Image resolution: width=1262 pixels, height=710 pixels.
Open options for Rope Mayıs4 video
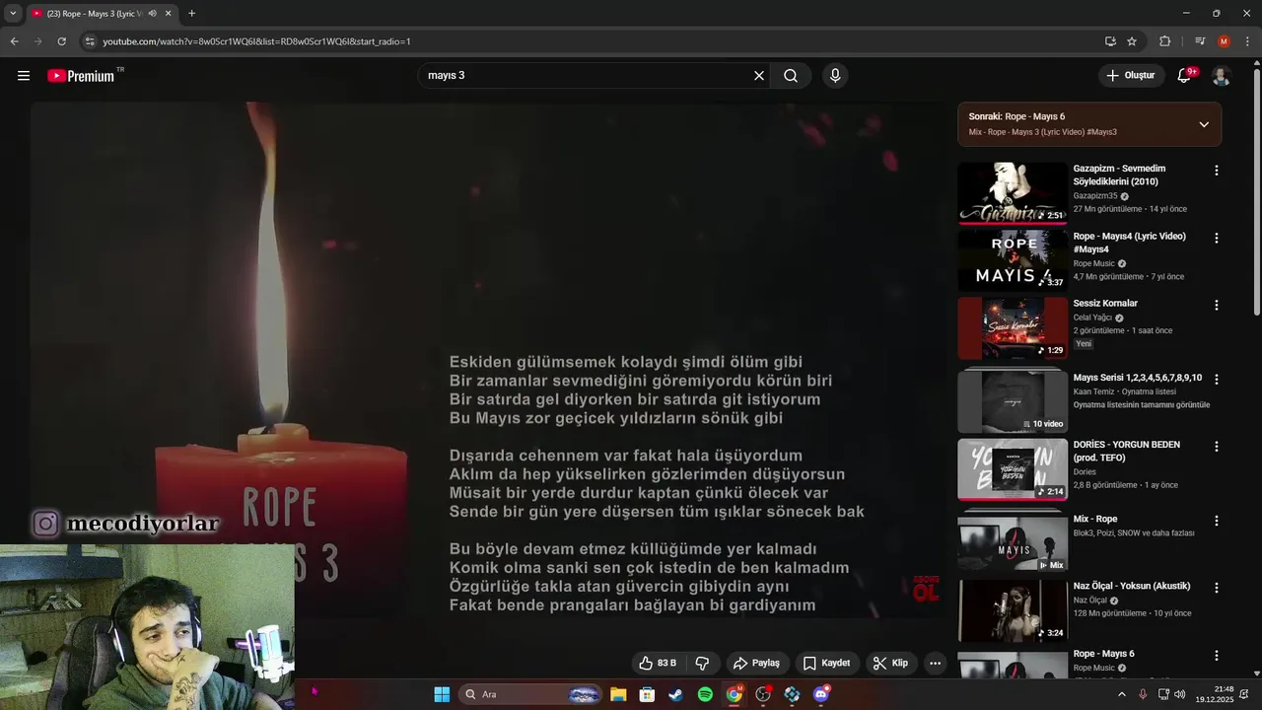coord(1216,238)
